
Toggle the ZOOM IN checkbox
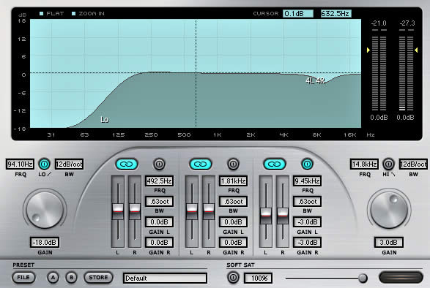click(x=73, y=13)
